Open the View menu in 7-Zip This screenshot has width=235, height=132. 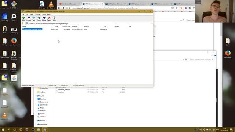pos(32,14)
